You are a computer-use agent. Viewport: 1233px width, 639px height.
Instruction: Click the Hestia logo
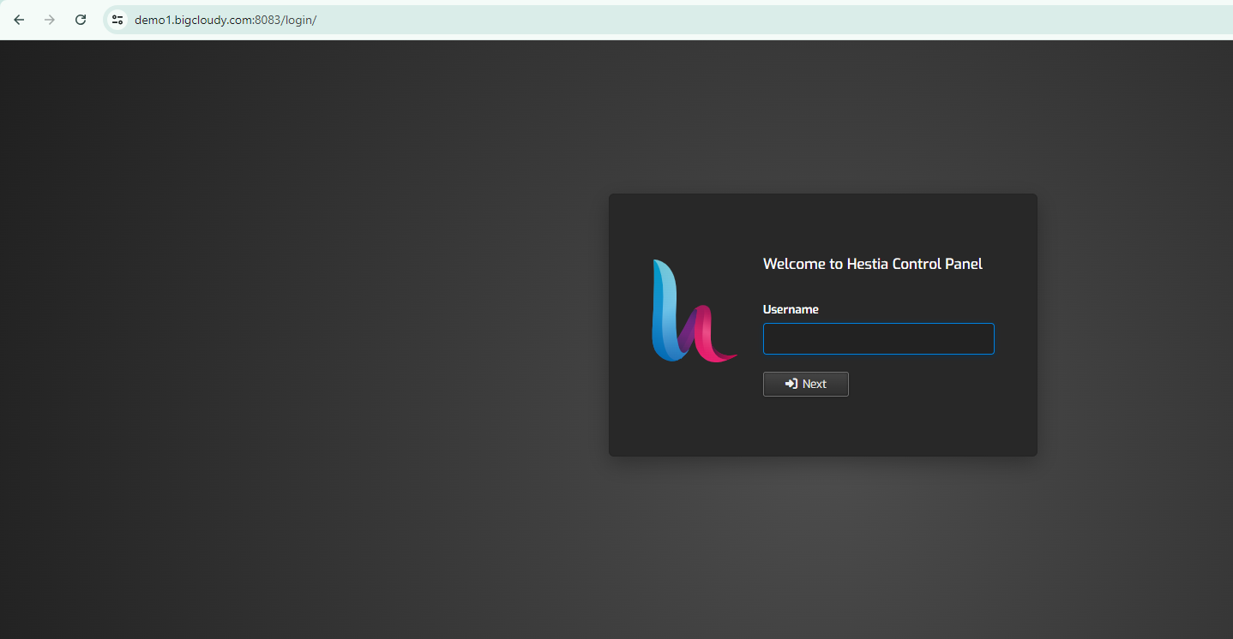[x=694, y=310]
